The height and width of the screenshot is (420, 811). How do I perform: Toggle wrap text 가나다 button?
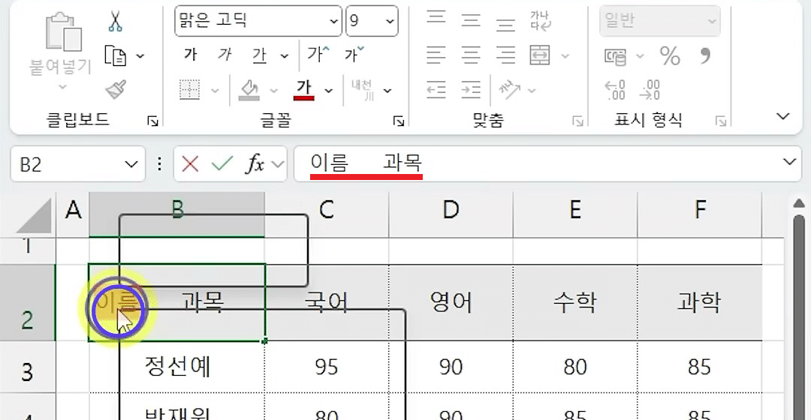541,21
